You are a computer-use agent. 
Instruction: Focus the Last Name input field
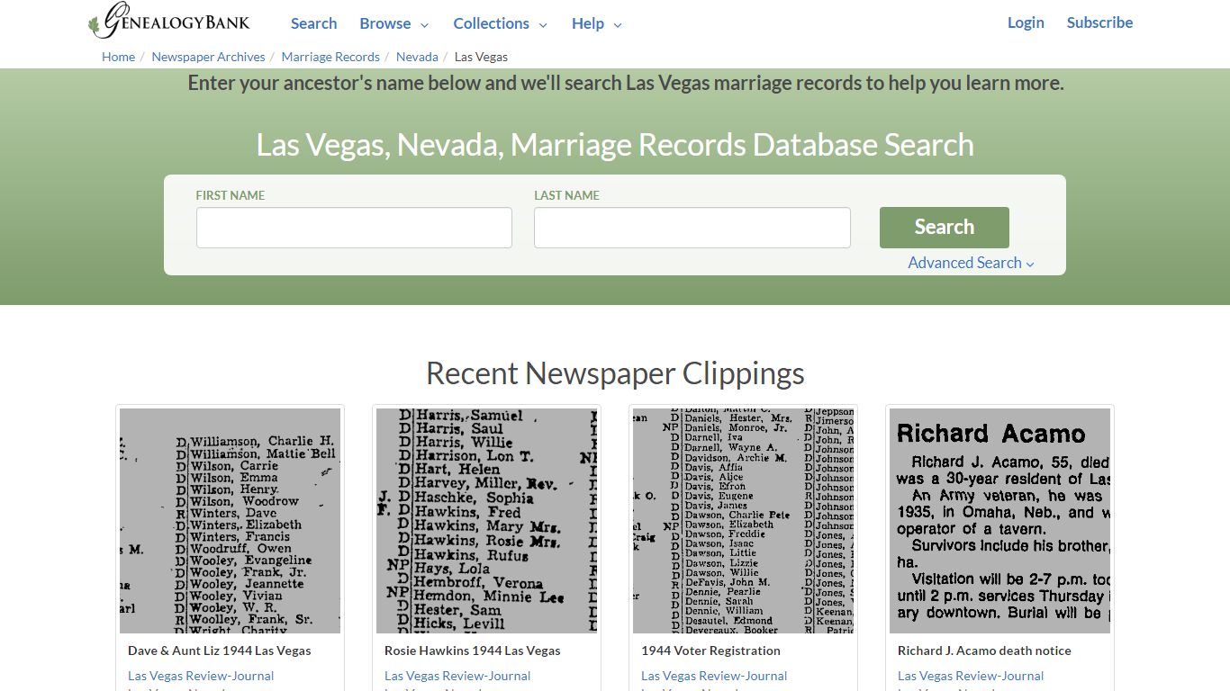point(692,228)
